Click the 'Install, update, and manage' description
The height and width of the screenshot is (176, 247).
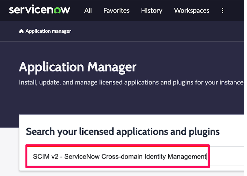131,83
